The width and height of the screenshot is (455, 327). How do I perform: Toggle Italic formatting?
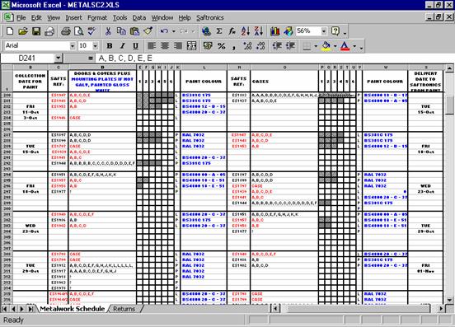(x=123, y=46)
